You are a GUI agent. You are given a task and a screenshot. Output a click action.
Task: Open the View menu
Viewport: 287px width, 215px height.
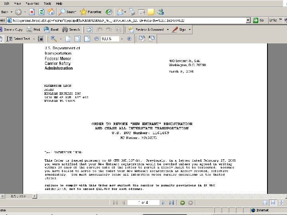click(18, 4)
